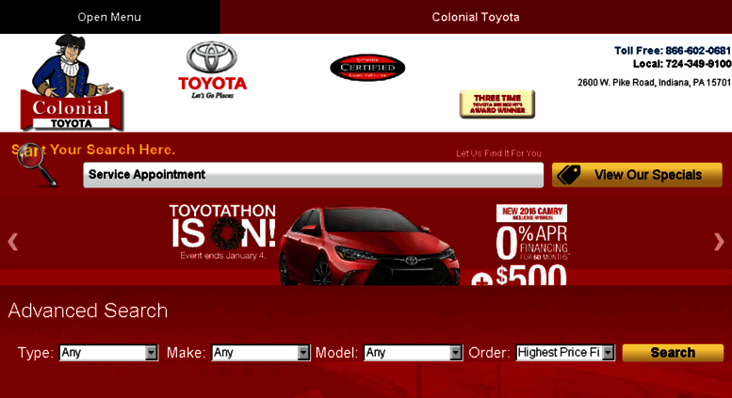Click the Start Your Search Here heading
Viewport: 732px width, 398px height.
click(x=93, y=150)
